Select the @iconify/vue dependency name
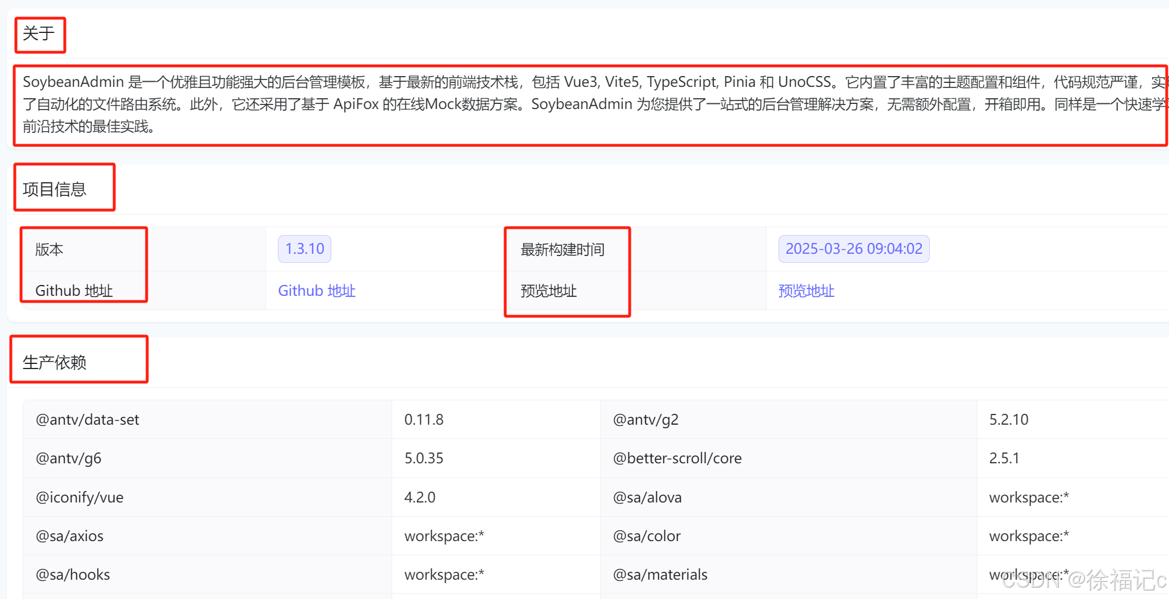The width and height of the screenshot is (1169, 599). pos(80,497)
